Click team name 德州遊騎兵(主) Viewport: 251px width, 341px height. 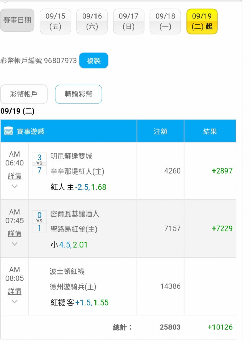(73, 287)
